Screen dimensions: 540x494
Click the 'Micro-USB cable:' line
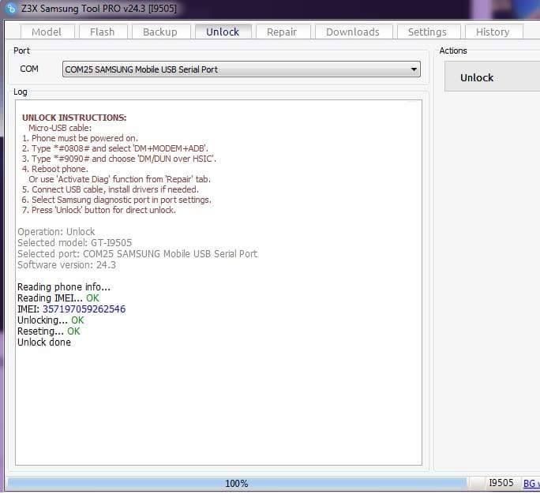[60, 128]
